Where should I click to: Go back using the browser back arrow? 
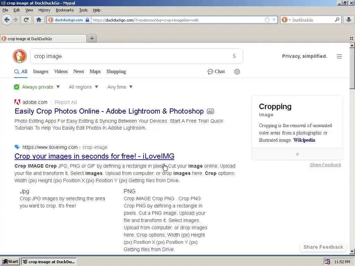7,20
